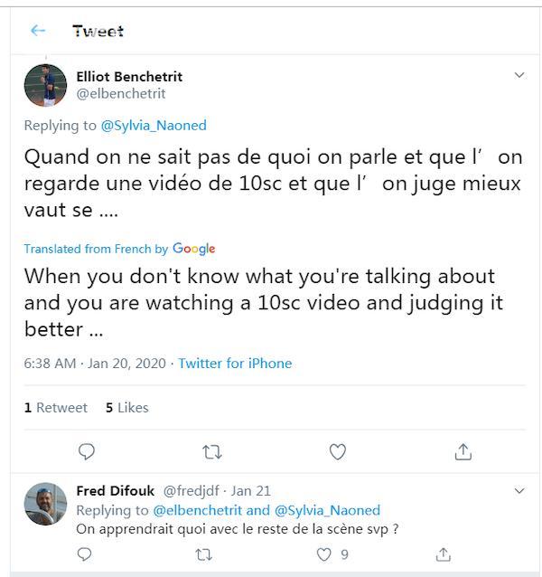Click the Twitter for iPhone link
This screenshot has height=577, width=542.
[x=235, y=364]
